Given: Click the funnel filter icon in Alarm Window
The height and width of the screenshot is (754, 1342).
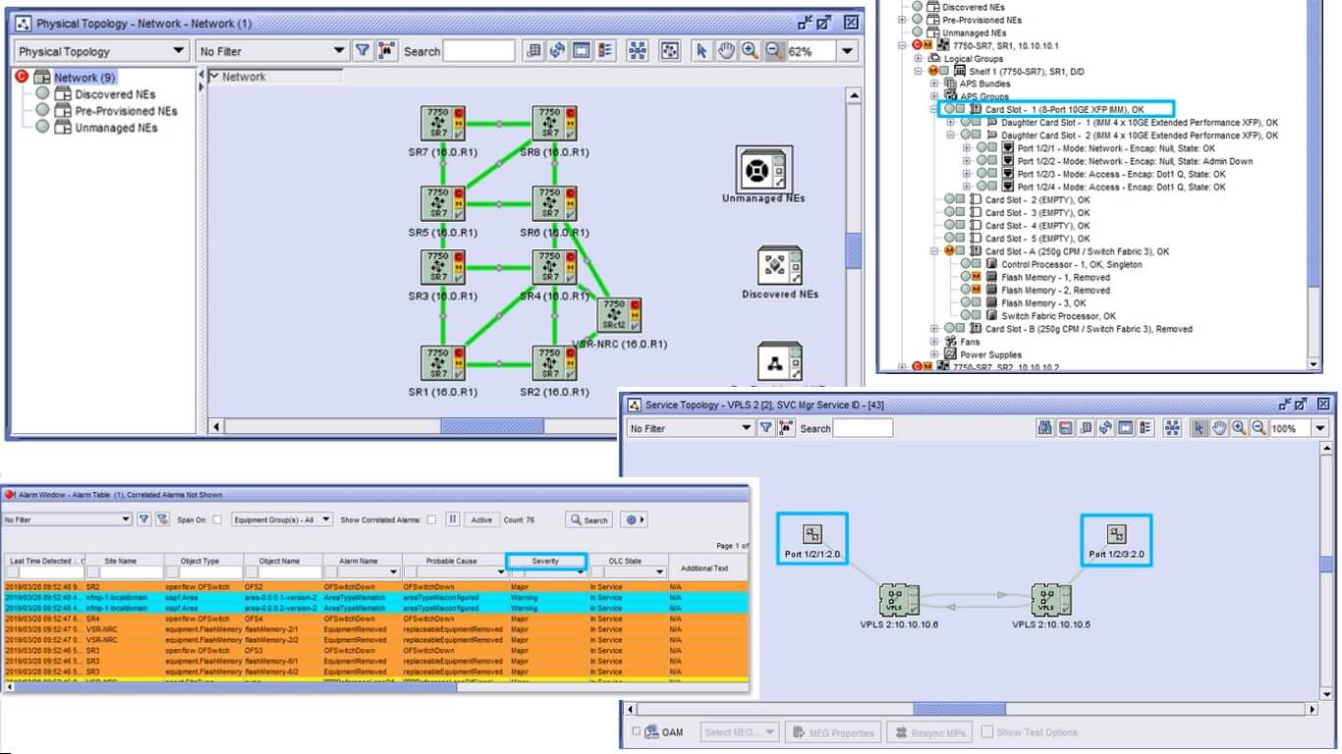Looking at the screenshot, I should [x=143, y=519].
